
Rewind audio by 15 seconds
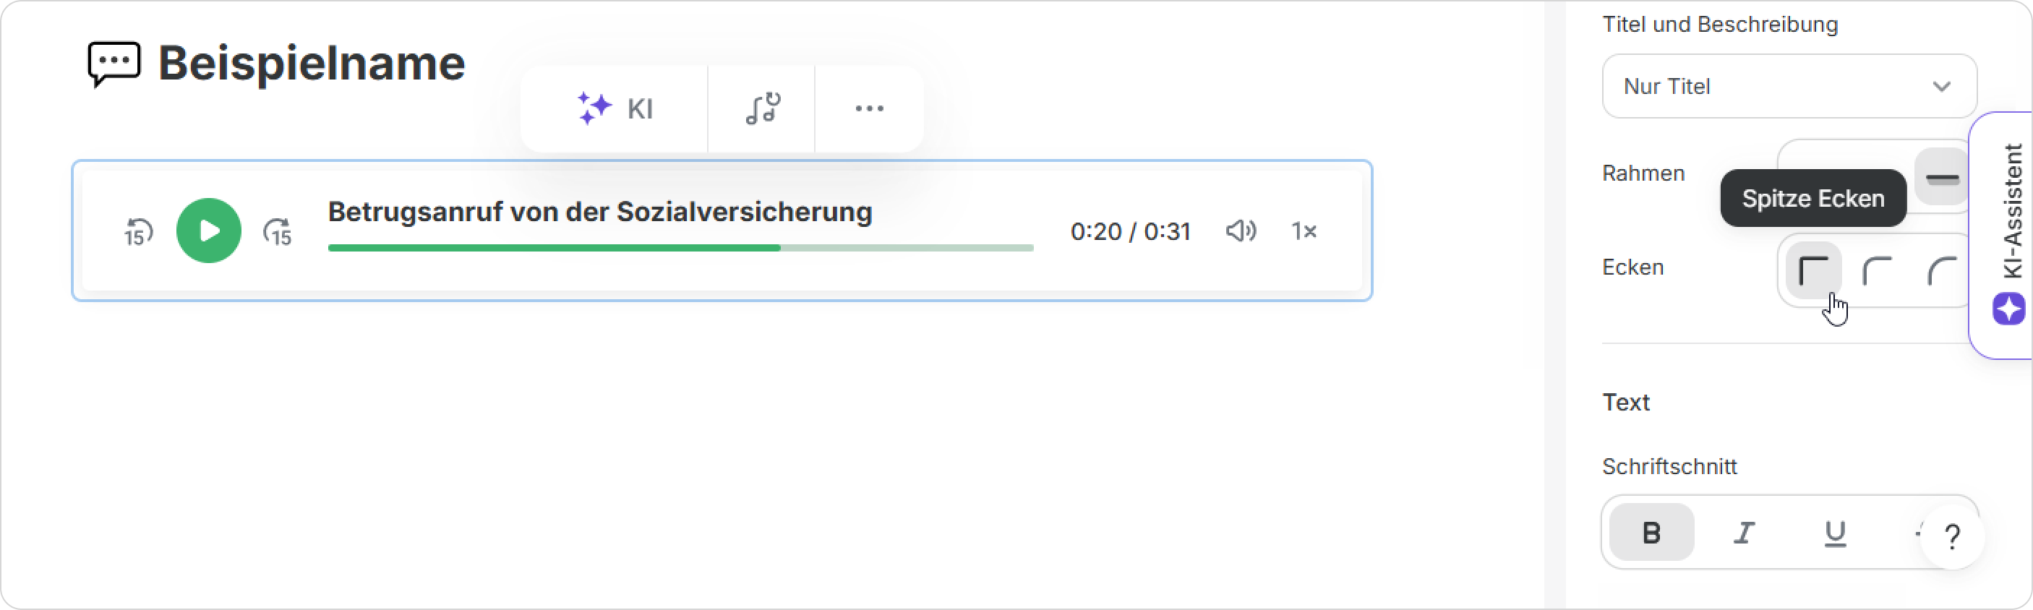pyautogui.click(x=139, y=232)
